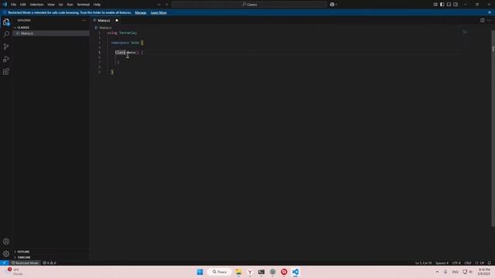495x278 pixels.
Task: Click the Learn More link in the banner
Action: point(159,12)
